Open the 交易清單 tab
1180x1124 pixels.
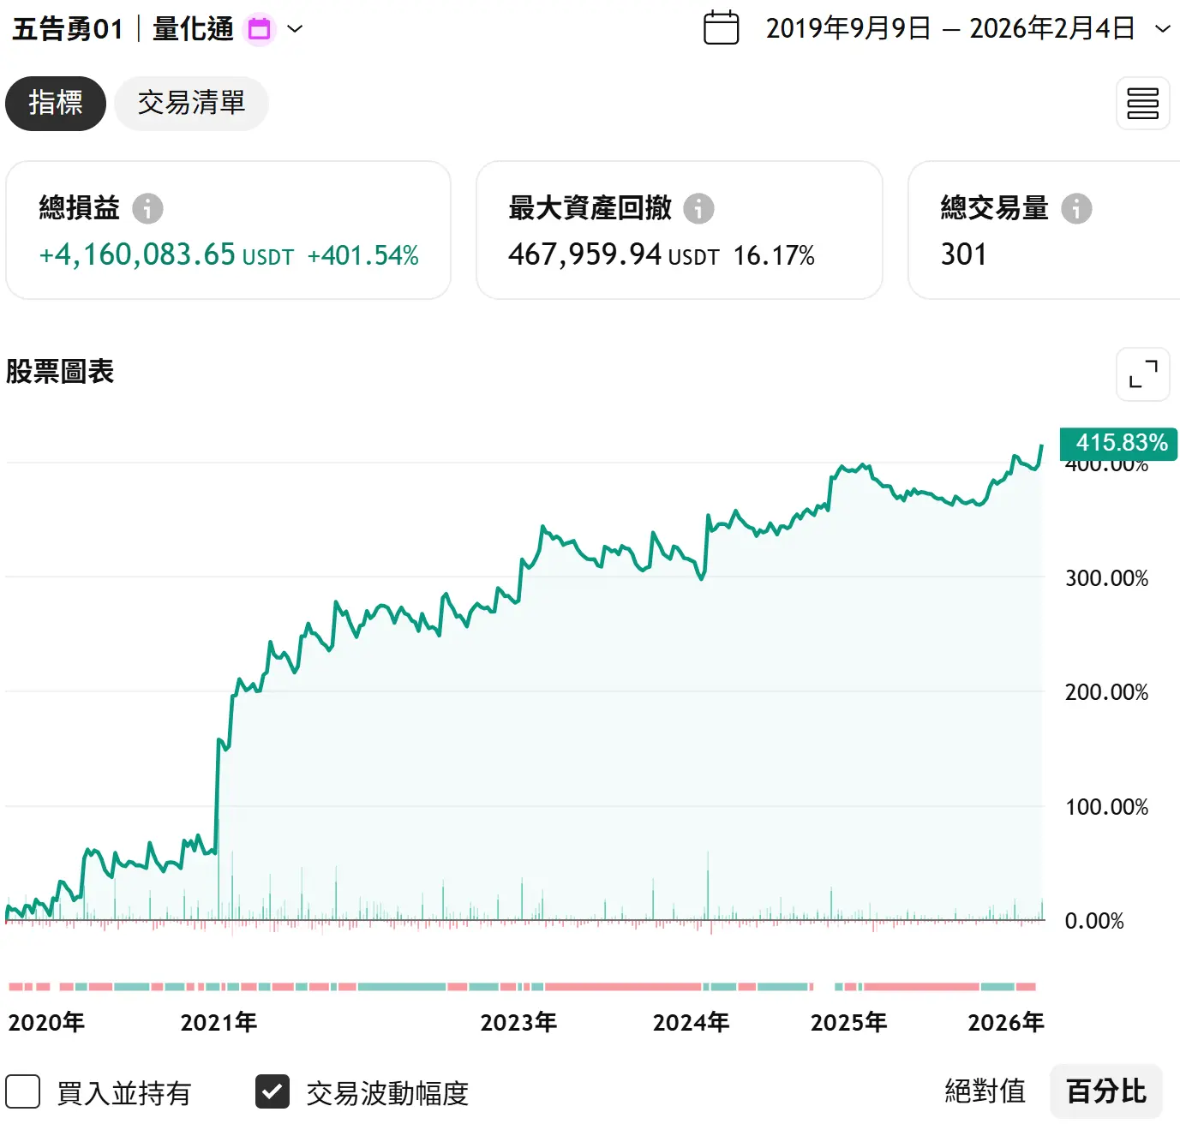[x=191, y=104]
